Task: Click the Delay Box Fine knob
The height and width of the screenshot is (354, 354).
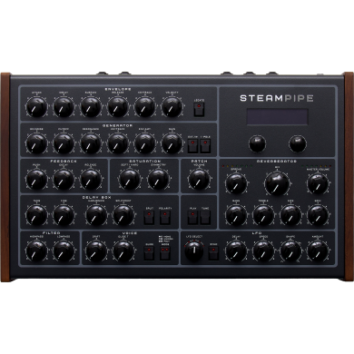Action: pyautogui.click(x=64, y=215)
